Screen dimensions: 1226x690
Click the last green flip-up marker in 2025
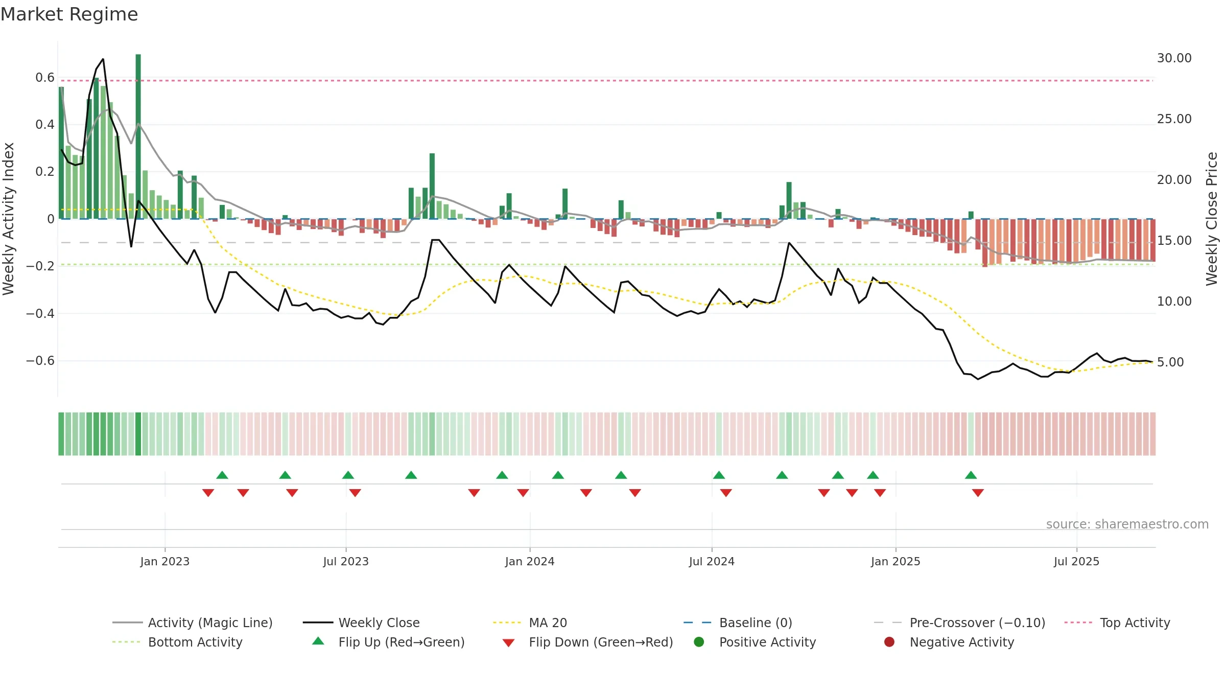tap(971, 475)
